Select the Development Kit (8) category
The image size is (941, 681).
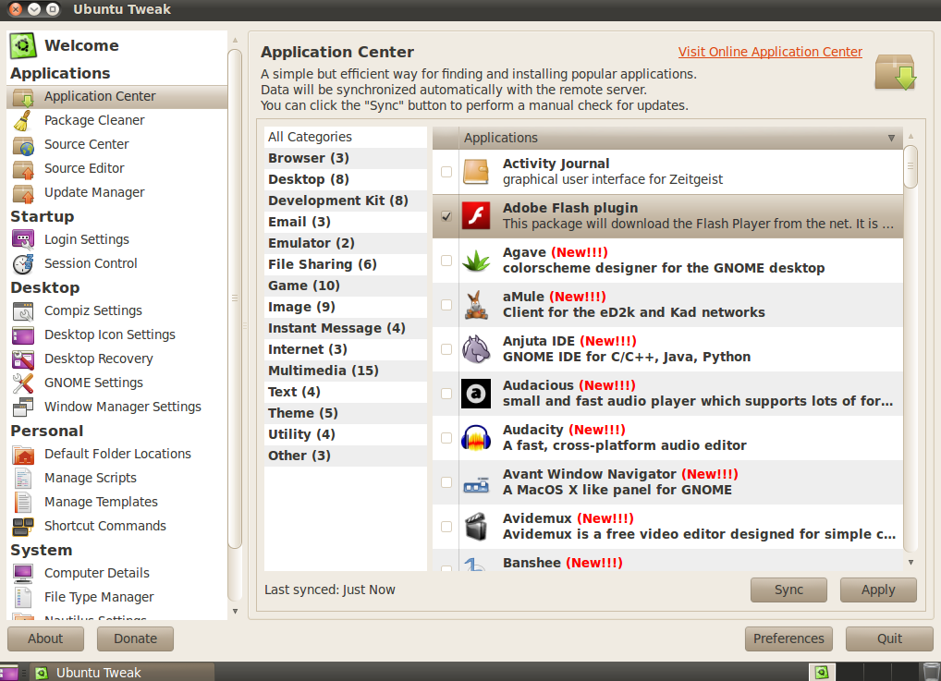tap(346, 201)
